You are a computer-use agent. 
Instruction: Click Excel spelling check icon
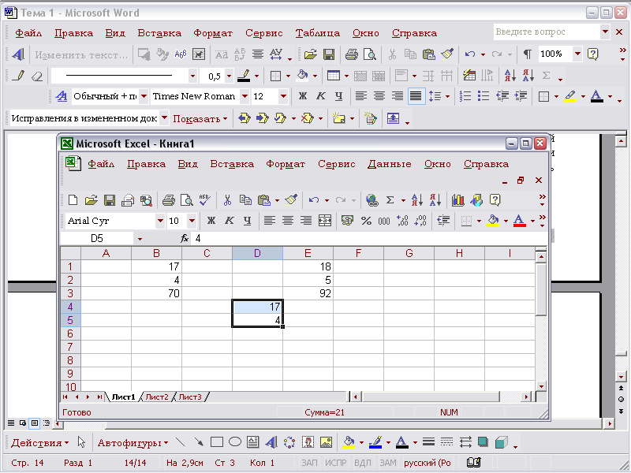pos(205,200)
